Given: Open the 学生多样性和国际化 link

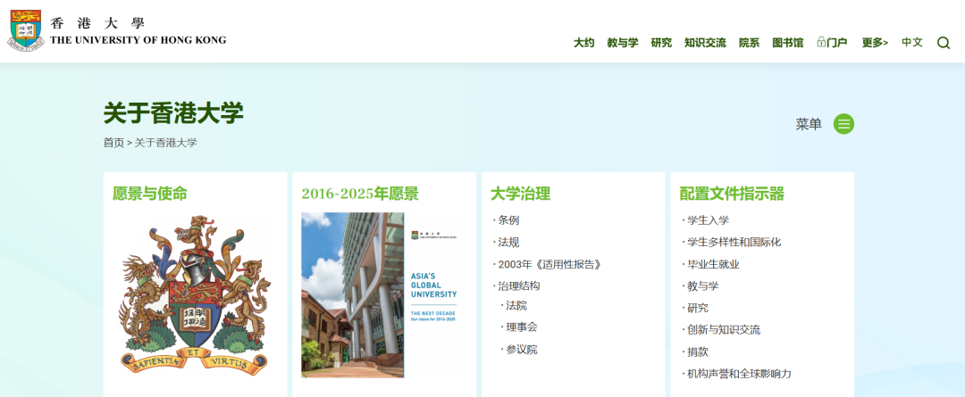Looking at the screenshot, I should 734,242.
